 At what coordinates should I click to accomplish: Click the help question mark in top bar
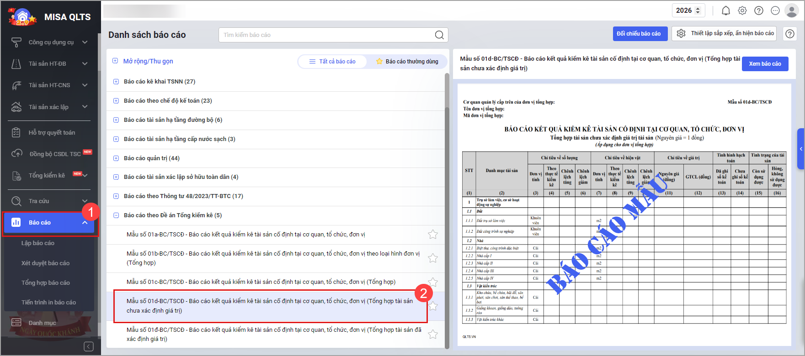pyautogui.click(x=759, y=10)
